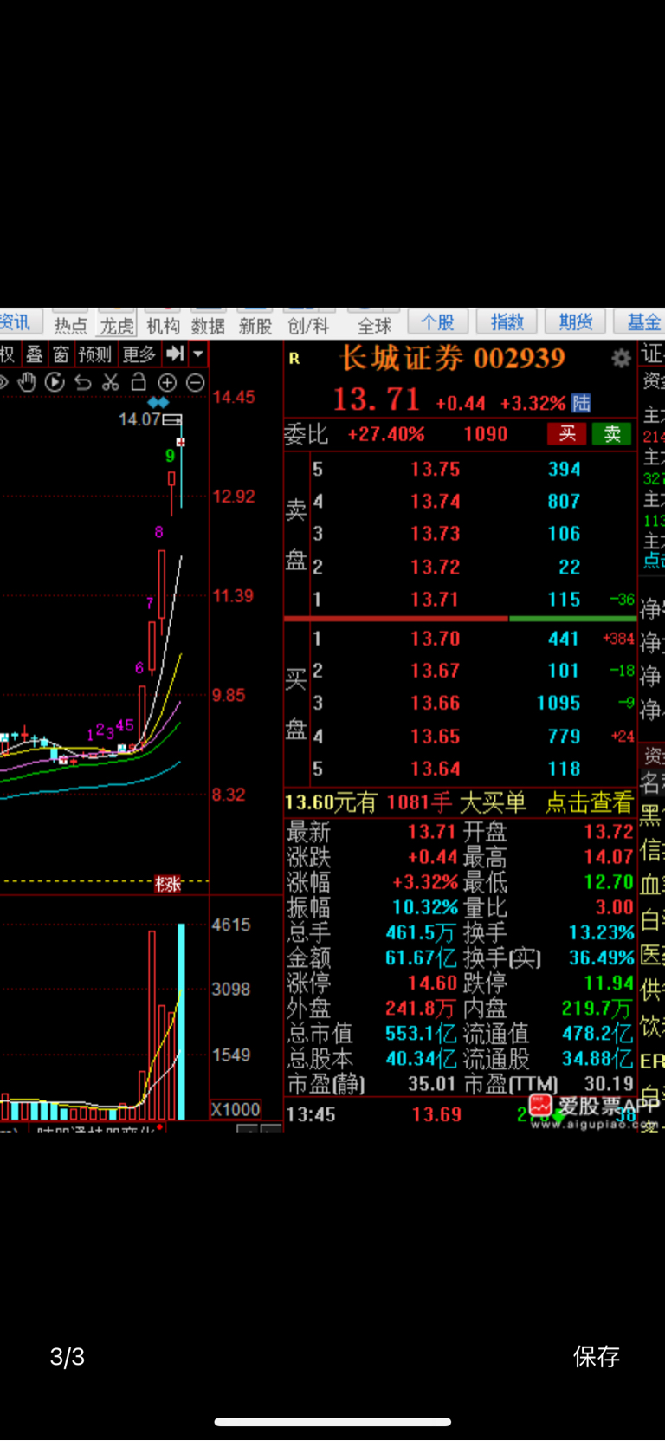Viewport: 665px width, 1441px height.
Task: Select sell level 3 price 13.73
Action: click(x=435, y=534)
